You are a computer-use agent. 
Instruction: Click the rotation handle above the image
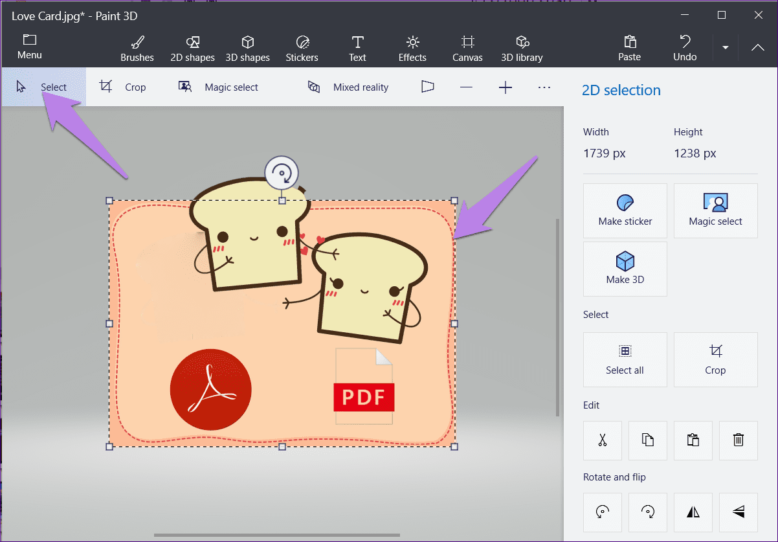[x=282, y=173]
